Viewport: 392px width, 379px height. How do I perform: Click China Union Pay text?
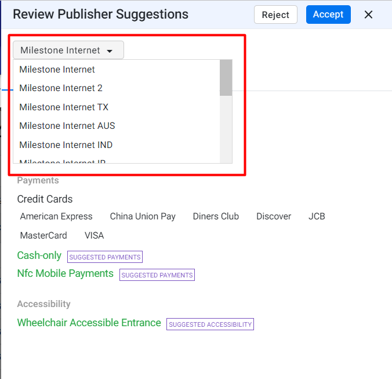pos(143,216)
